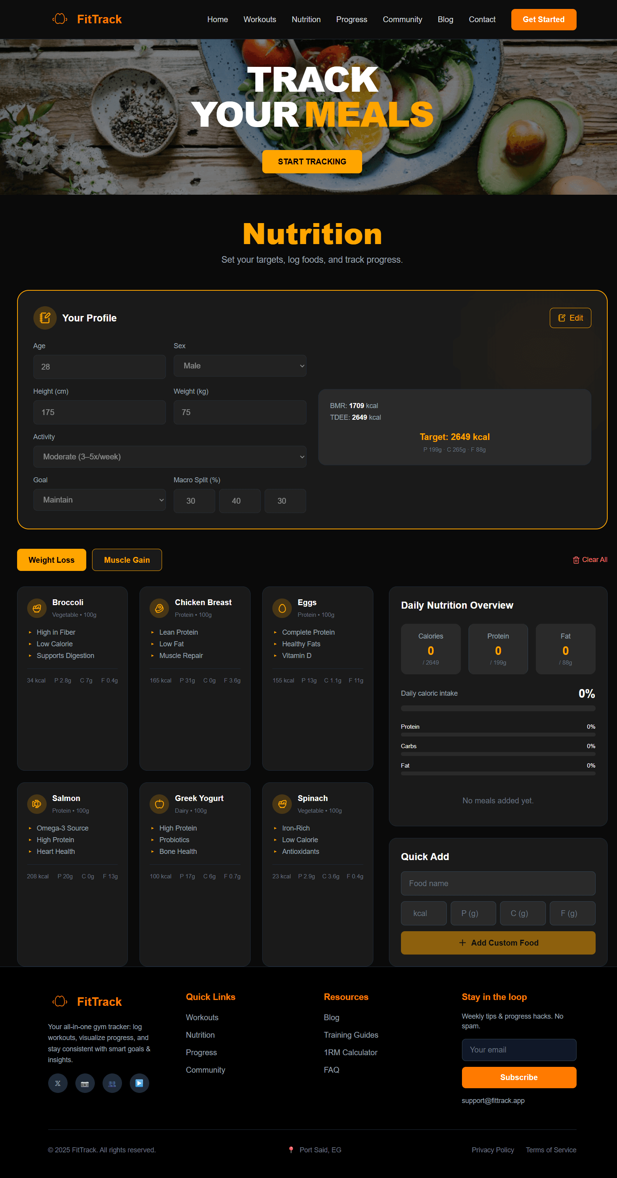Click the Target: 2649 kcal text
Image resolution: width=617 pixels, height=1178 pixels.
[x=455, y=437]
